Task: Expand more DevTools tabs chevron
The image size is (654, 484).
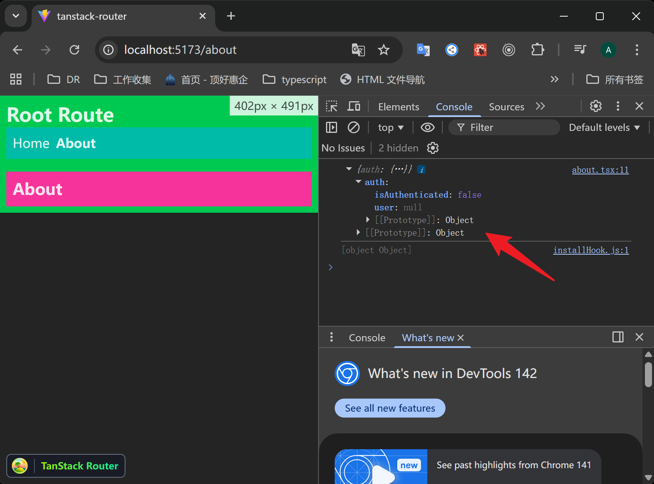Action: click(x=540, y=106)
